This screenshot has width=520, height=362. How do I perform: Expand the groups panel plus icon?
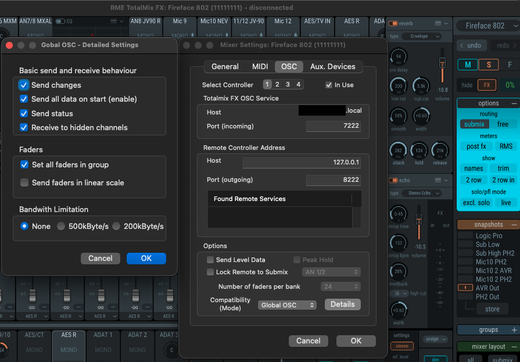[x=514, y=330]
